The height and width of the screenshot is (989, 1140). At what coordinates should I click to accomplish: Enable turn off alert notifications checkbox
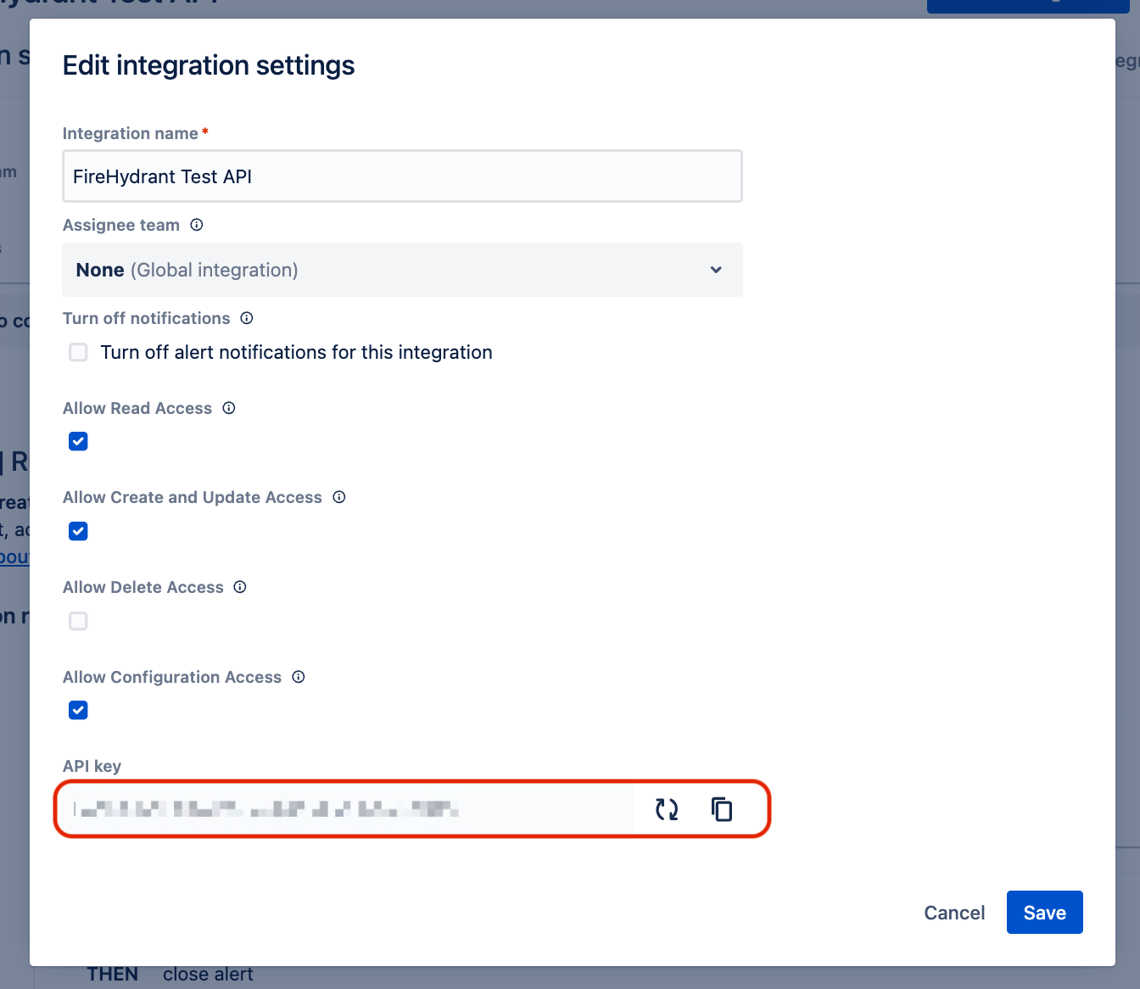78,352
